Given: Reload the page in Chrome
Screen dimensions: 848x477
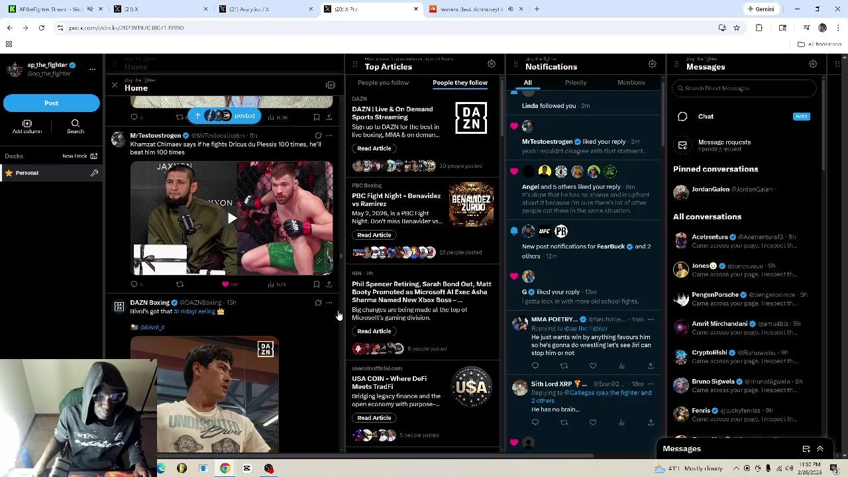Looking at the screenshot, I should tap(41, 28).
